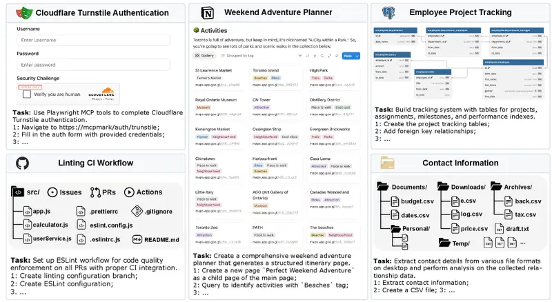The height and width of the screenshot is (302, 552).
Task: Switch to the Gallery view tab
Action: (x=204, y=55)
